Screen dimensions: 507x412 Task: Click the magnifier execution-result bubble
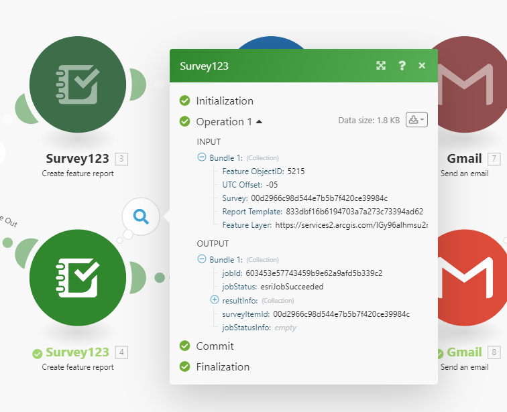click(141, 216)
